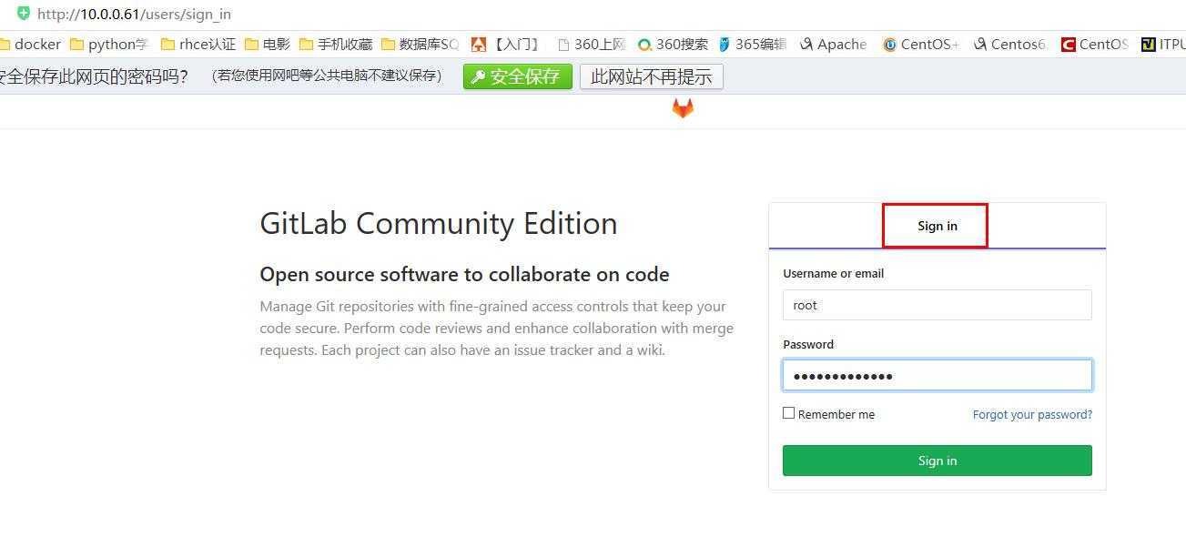Open the Centos6 bookmark
This screenshot has width=1186, height=557.
1009,44
